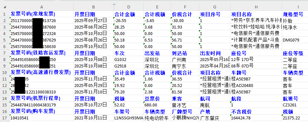Select cell 20.52

(185, 85)
